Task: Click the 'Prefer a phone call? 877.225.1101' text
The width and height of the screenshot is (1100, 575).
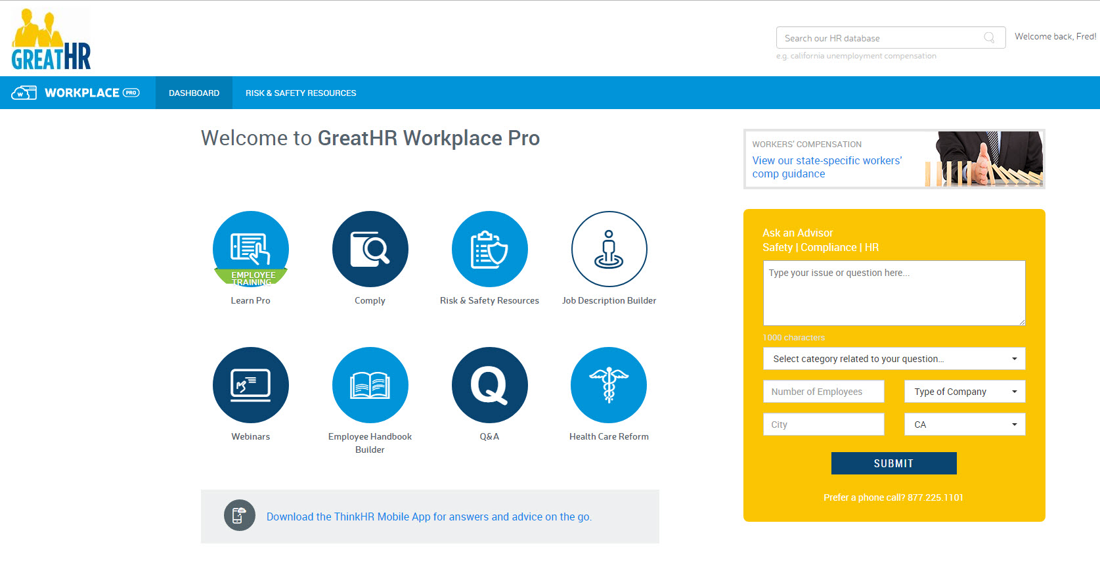Action: tap(893, 497)
